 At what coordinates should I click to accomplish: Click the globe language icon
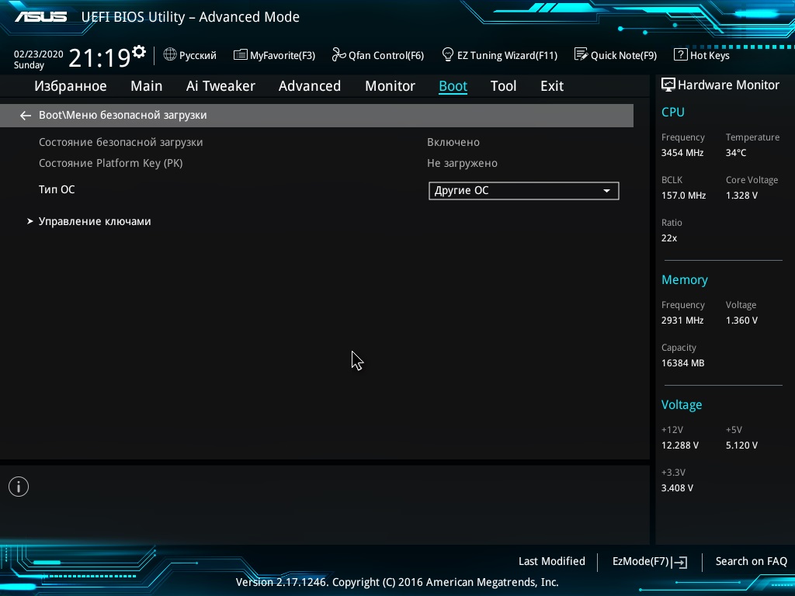pyautogui.click(x=170, y=54)
